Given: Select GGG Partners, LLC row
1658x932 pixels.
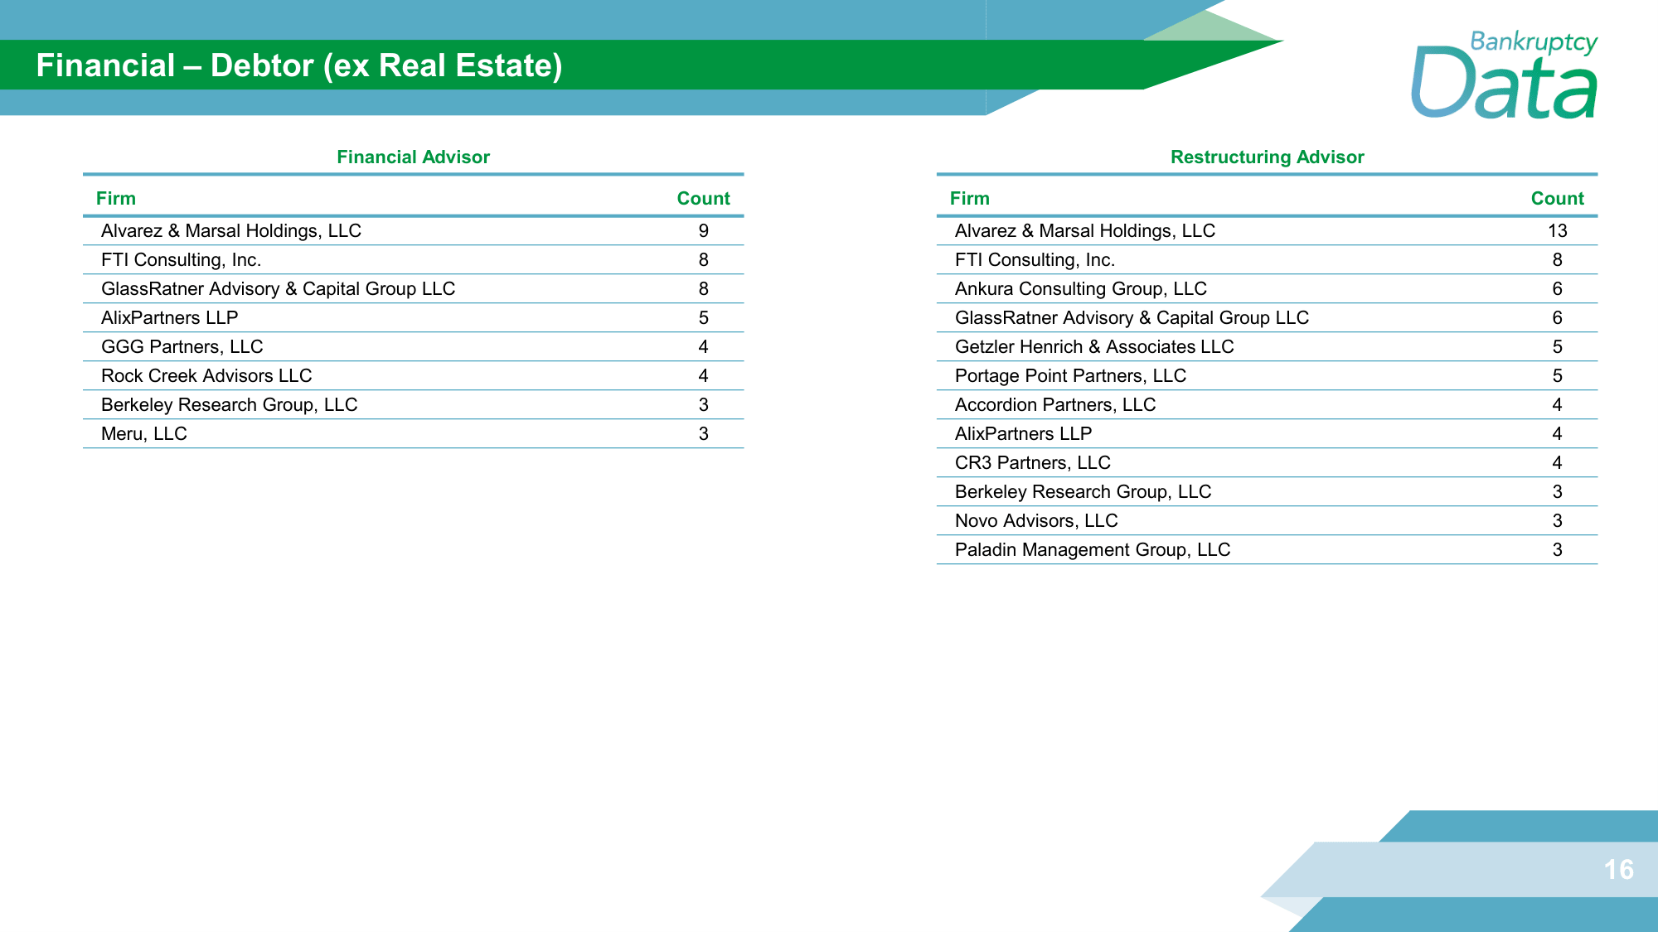Looking at the screenshot, I should click(x=182, y=347).
